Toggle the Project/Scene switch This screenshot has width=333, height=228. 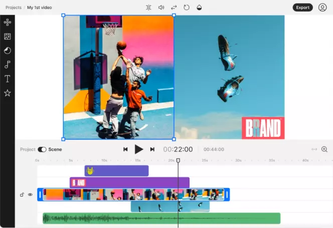(42, 149)
